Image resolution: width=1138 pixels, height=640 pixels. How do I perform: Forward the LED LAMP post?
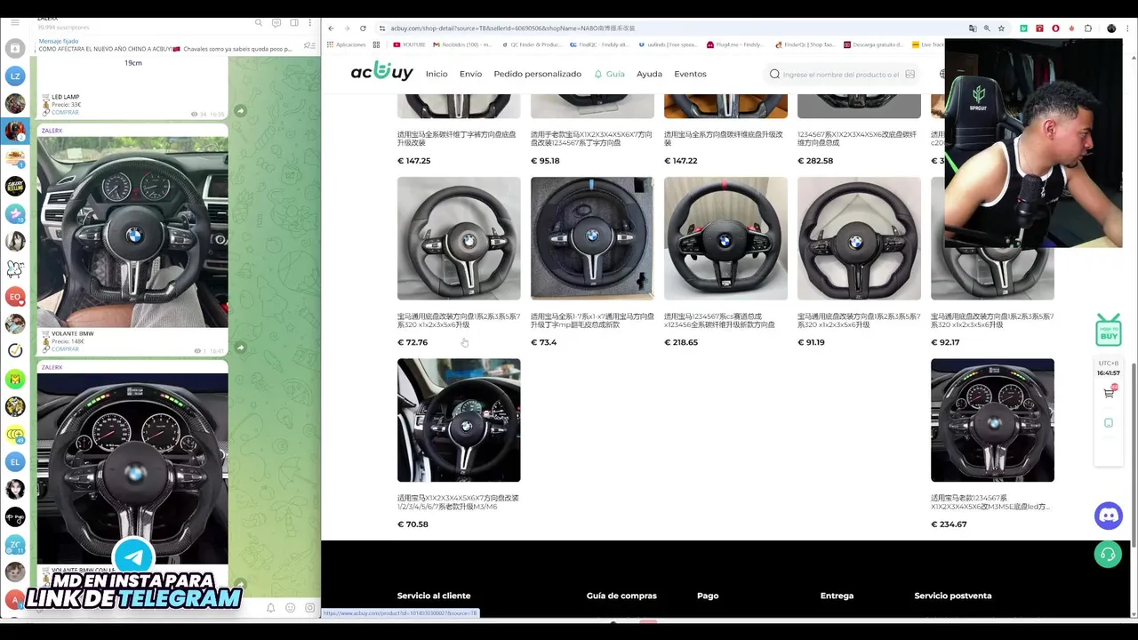tap(241, 111)
